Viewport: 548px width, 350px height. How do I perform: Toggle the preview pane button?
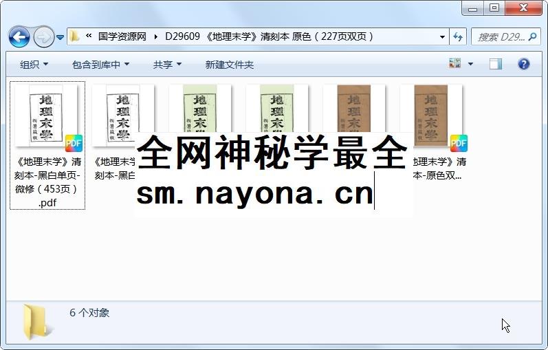point(496,64)
